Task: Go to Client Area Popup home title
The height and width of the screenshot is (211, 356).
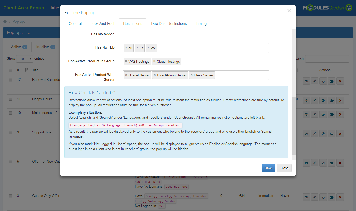Action: [x=24, y=8]
